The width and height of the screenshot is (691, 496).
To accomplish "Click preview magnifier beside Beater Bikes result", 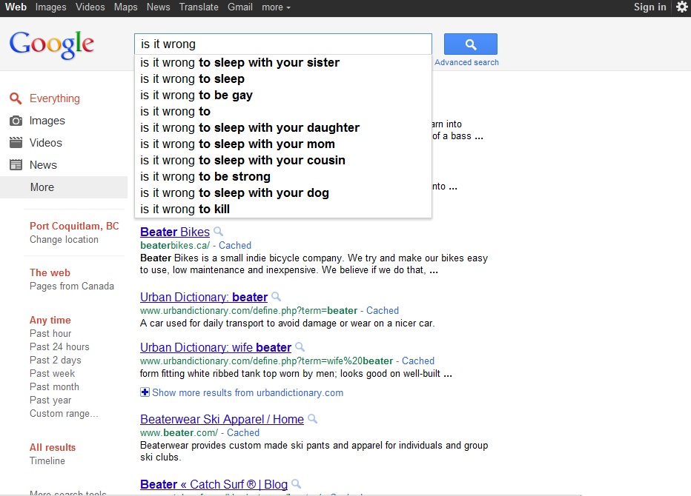I will (x=218, y=232).
